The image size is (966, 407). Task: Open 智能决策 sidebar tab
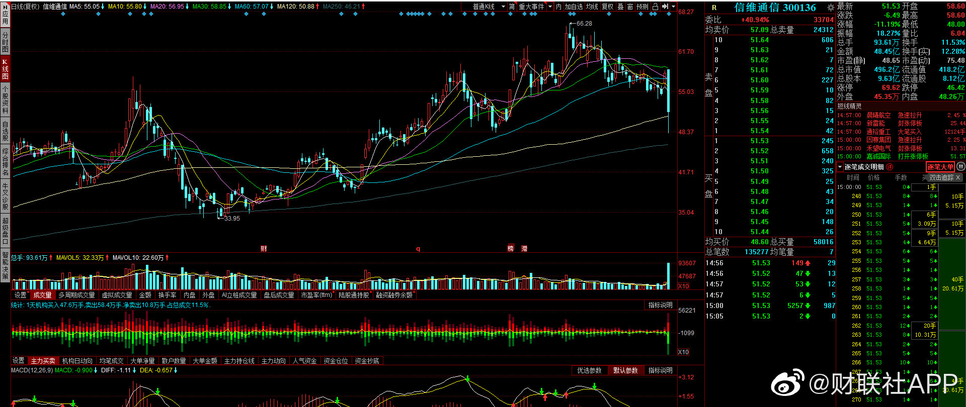click(x=5, y=265)
